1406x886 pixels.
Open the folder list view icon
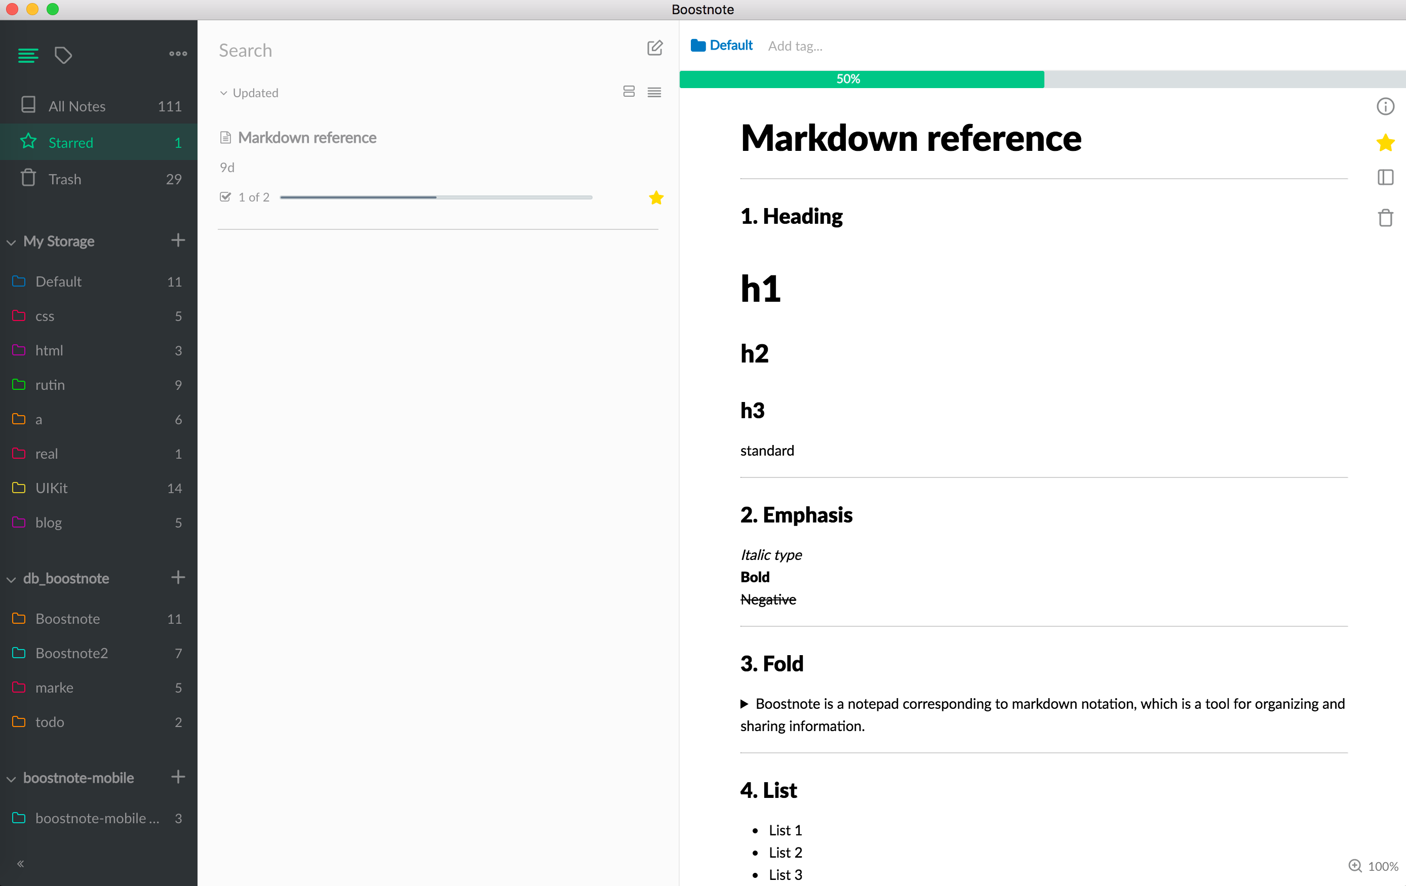[x=28, y=56]
